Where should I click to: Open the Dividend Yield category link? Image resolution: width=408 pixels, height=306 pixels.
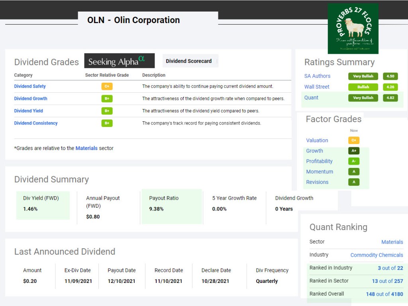[29, 111]
